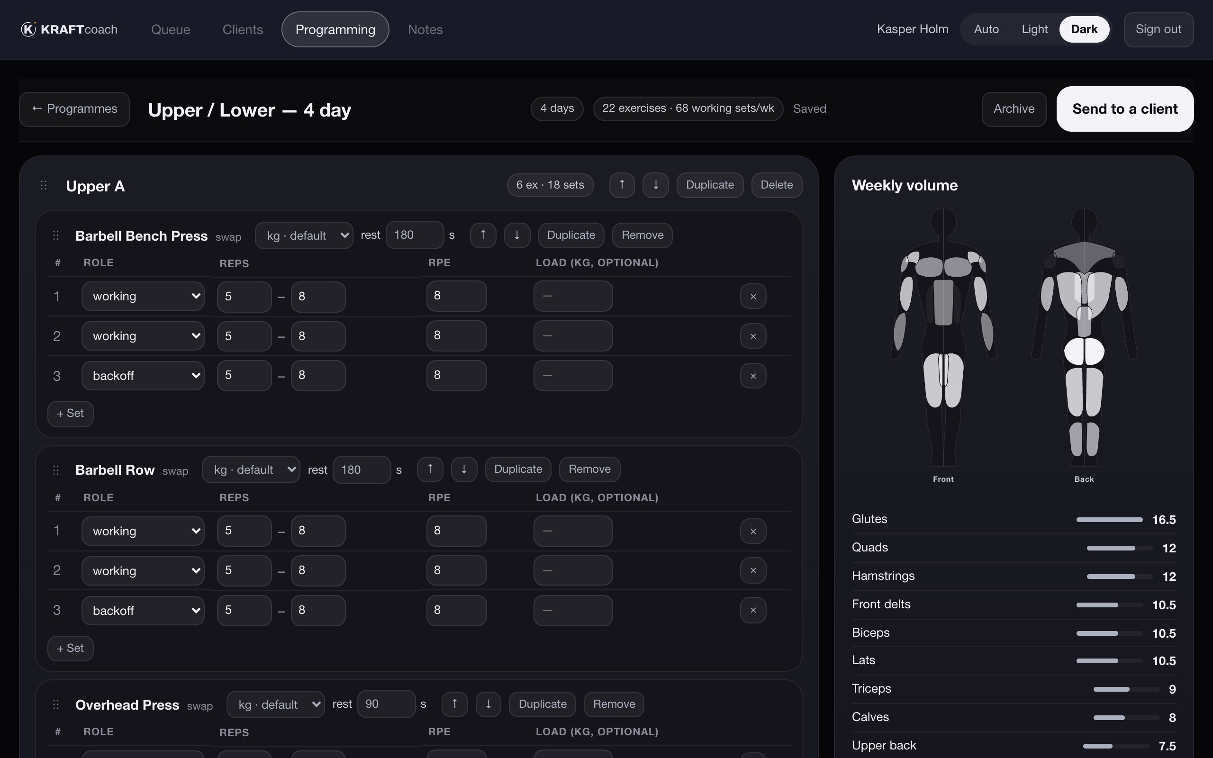Viewport: 1213px width, 758px height.
Task: Click the Glutes volume bar
Action: (1109, 520)
